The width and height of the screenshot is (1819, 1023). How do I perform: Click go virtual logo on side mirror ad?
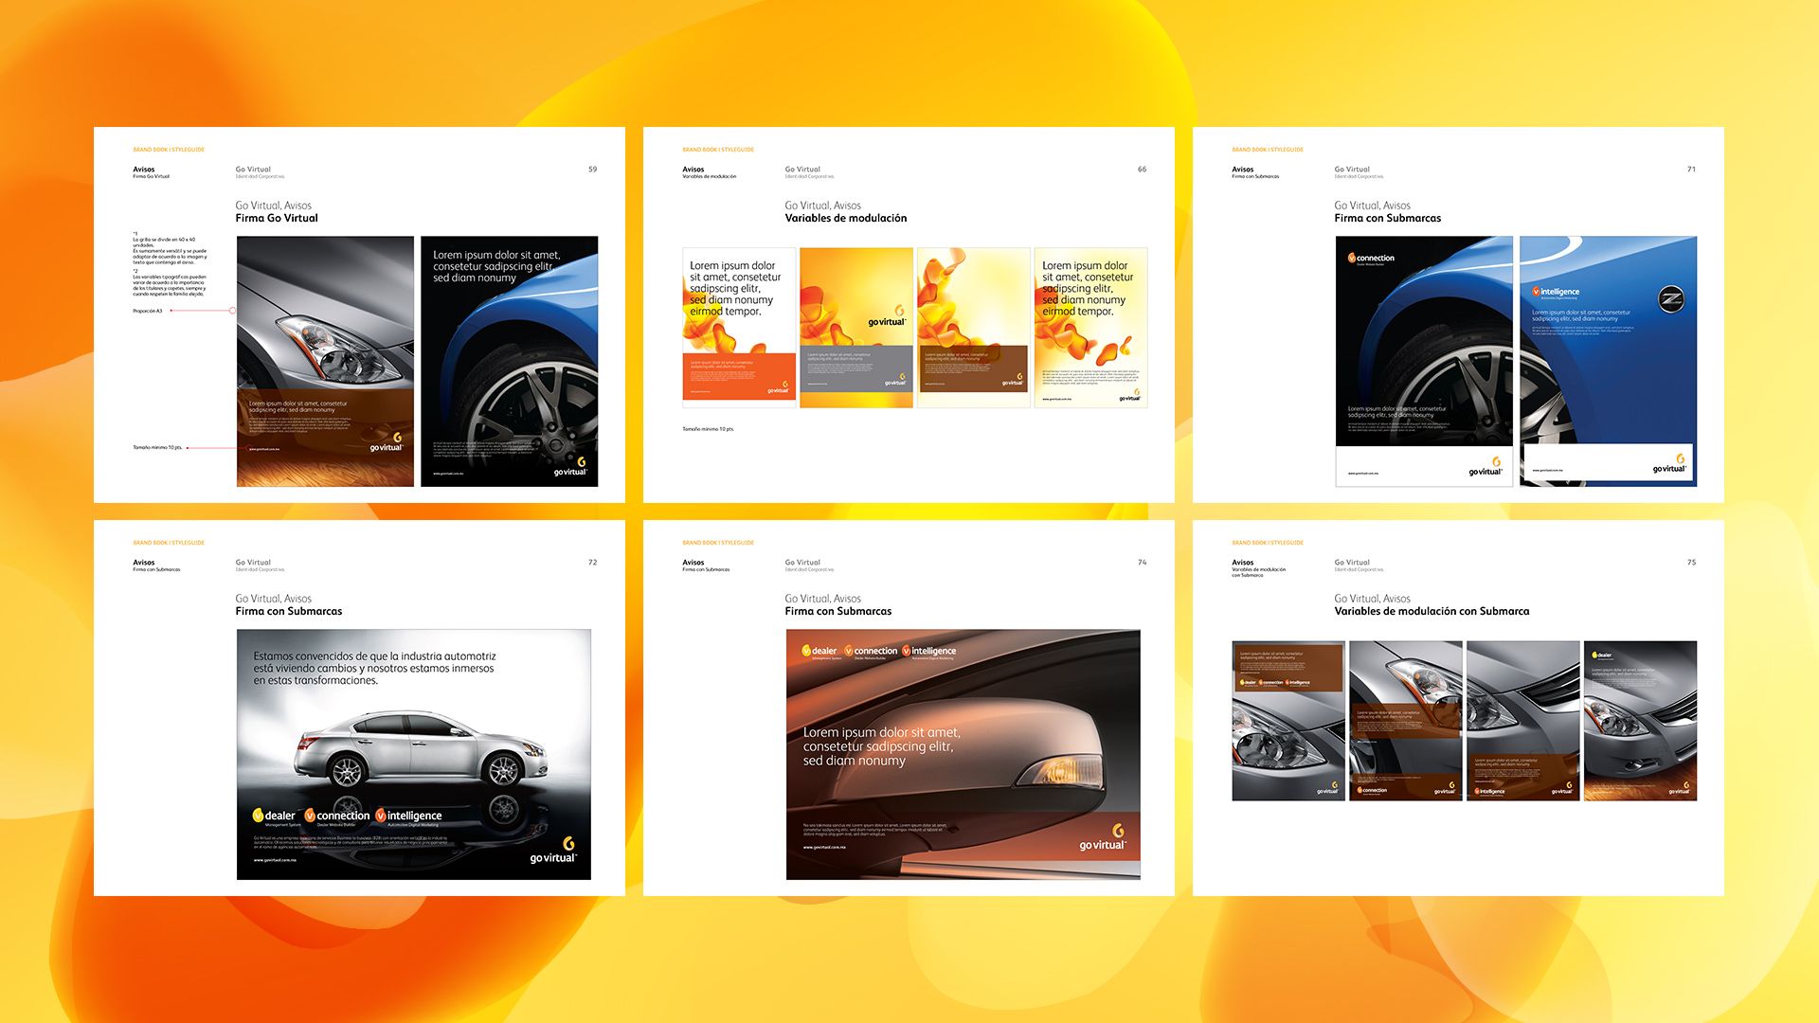[x=1104, y=838]
